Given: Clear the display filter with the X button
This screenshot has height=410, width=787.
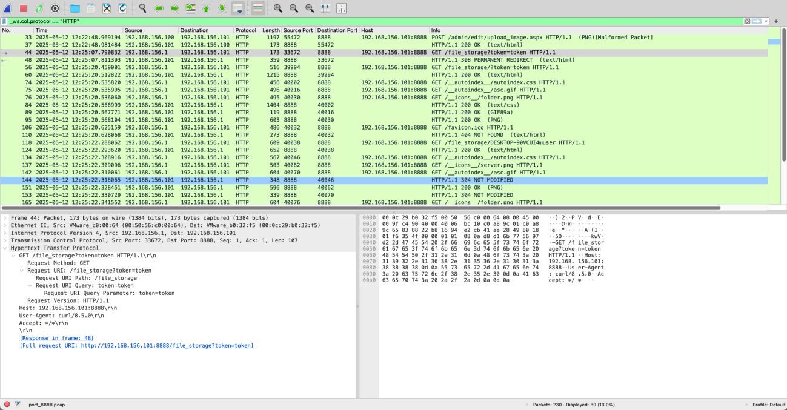Looking at the screenshot, I should tap(747, 21).
